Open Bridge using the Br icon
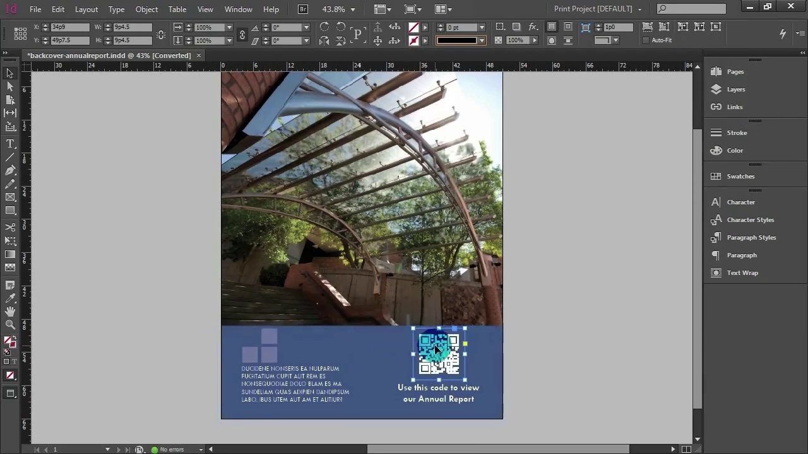Viewport: 808px width, 454px height. [x=303, y=9]
